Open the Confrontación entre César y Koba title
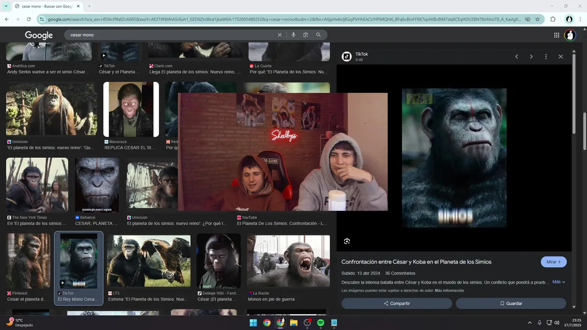Screen dimensions: 587x330 pos(416,262)
